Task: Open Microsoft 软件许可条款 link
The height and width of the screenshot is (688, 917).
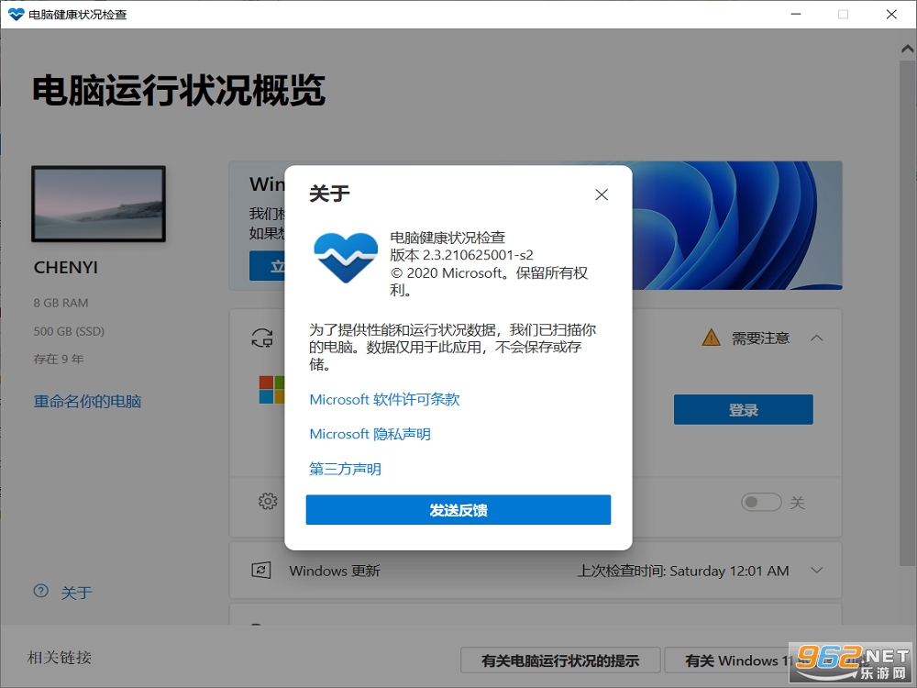Action: click(384, 400)
